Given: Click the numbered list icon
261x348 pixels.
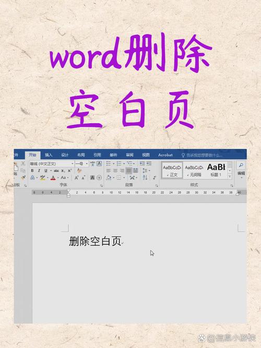Looking at the screenshot, I should tap(119, 164).
